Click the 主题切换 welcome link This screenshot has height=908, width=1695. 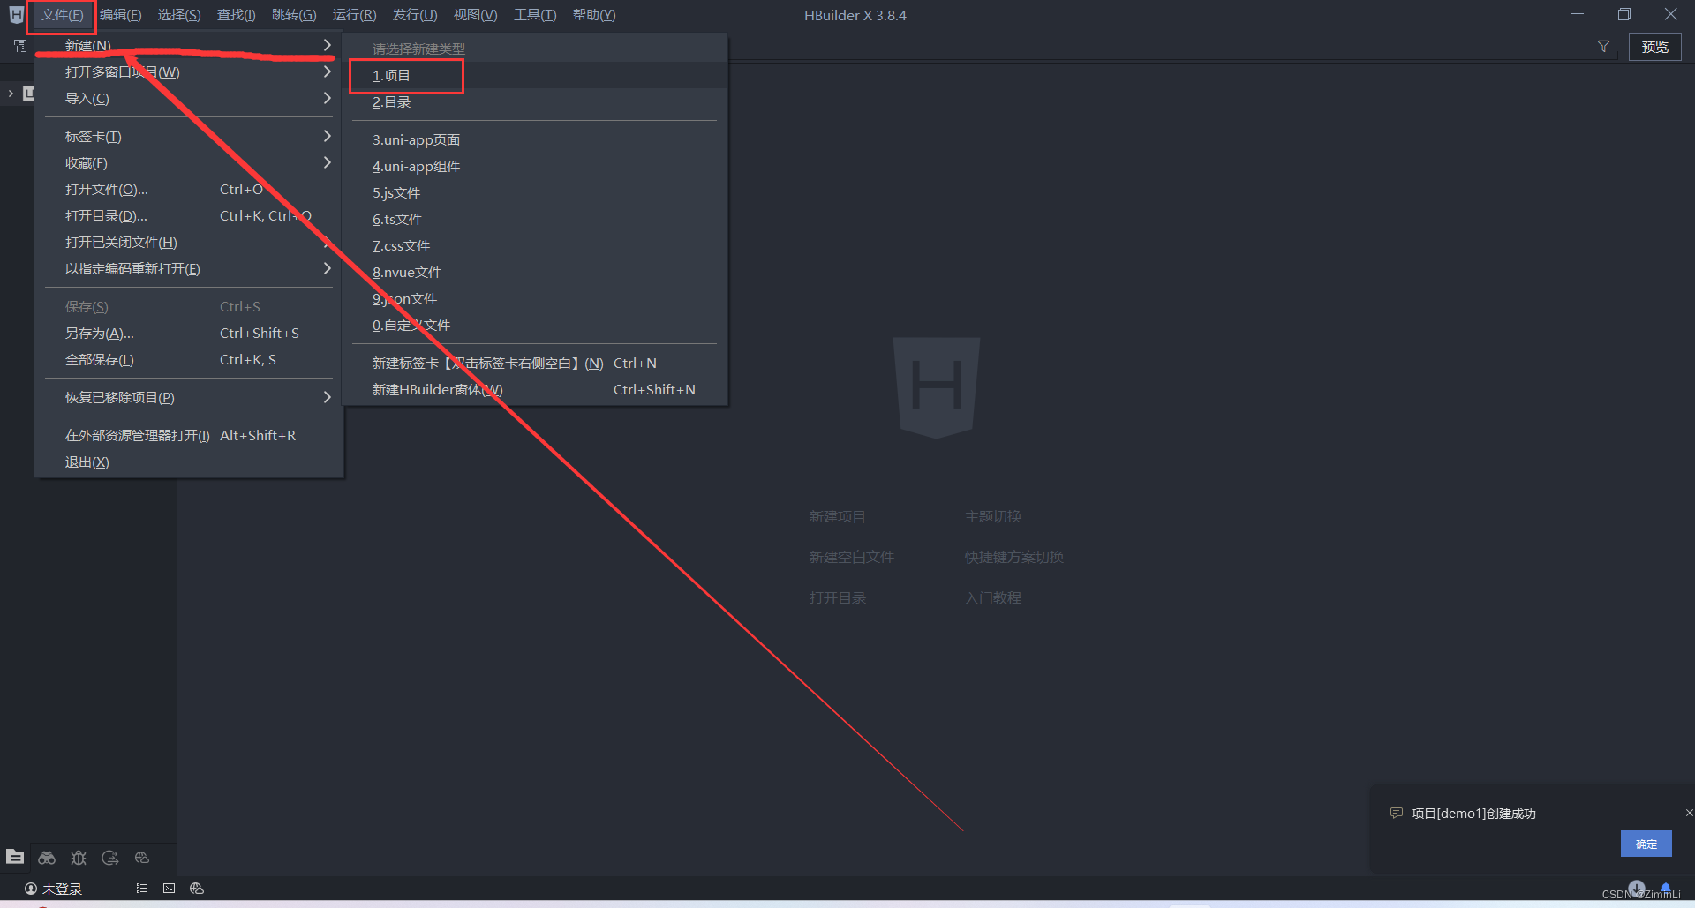992,516
